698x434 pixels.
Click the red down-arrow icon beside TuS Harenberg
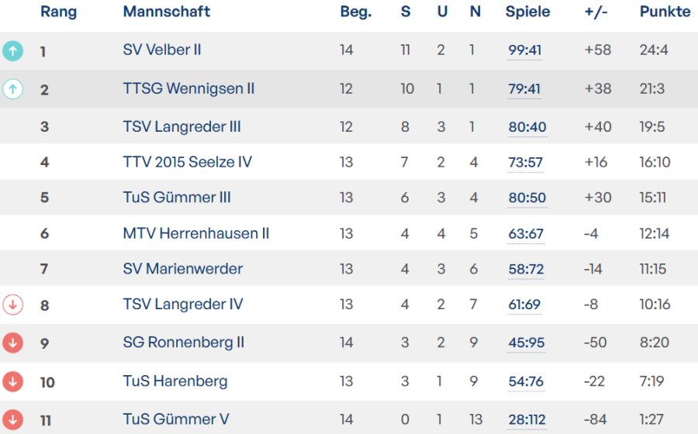12,381
